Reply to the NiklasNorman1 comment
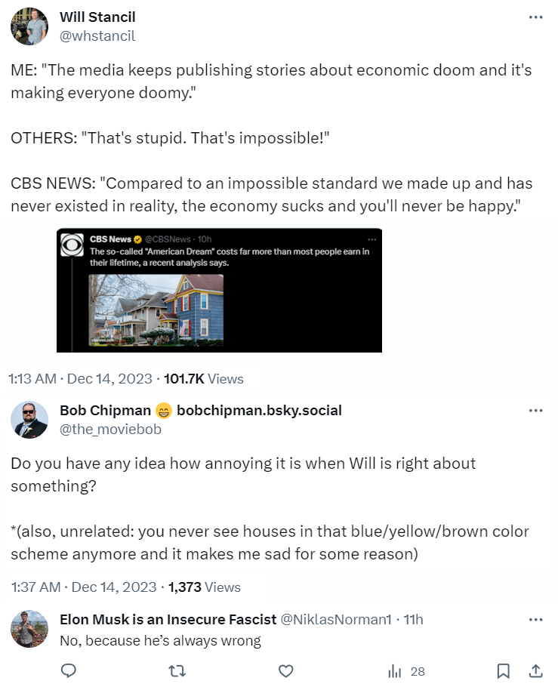558x687 pixels. tap(69, 671)
